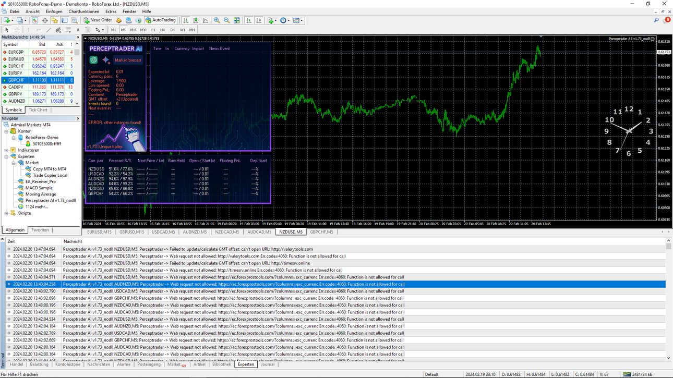Image resolution: width=673 pixels, height=378 pixels.
Task: Switch chart to candlestick display icon
Action: [195, 20]
